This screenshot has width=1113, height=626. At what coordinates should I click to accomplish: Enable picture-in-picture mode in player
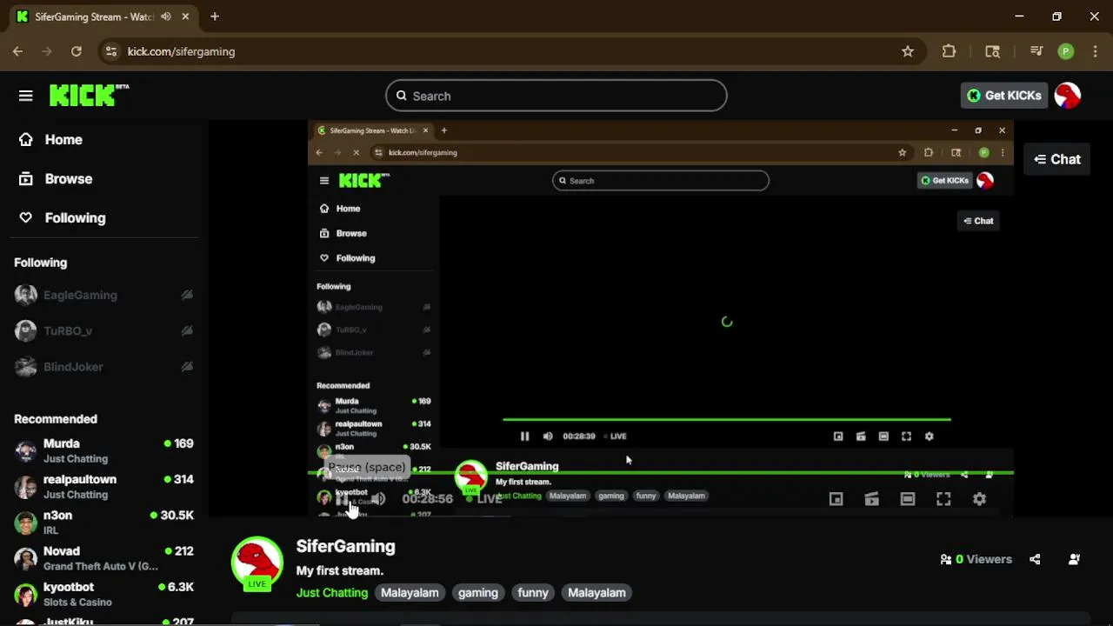tap(836, 499)
